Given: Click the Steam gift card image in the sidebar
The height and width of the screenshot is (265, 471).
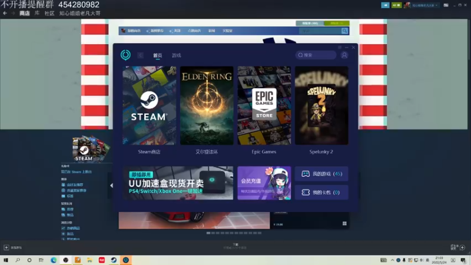Looking at the screenshot, I should [91, 148].
